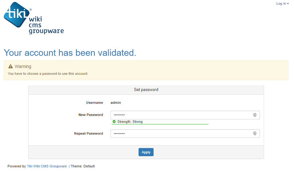Open the Log in dropdown menu

click(281, 4)
